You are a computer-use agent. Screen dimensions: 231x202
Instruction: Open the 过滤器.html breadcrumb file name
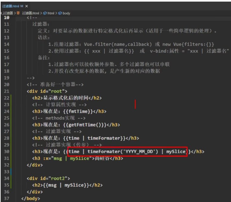tap(30, 13)
